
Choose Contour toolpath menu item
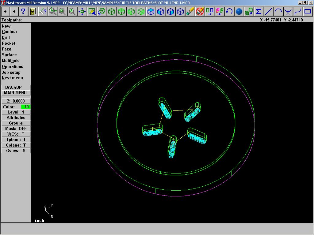click(10, 32)
